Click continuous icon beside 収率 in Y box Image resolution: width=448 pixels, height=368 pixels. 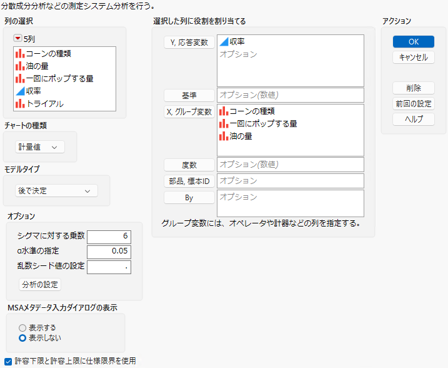click(x=224, y=42)
